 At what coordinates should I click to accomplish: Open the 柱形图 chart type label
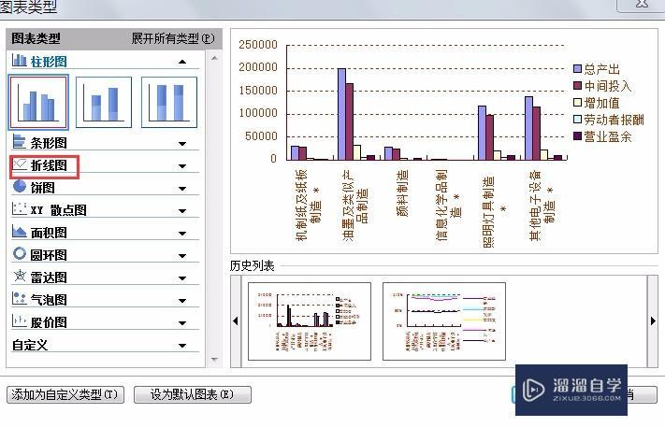point(49,62)
